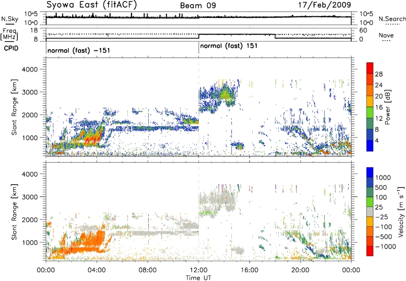Click the '08:00' time tick label
Viewport: 406px width, 281px height.
click(148, 270)
